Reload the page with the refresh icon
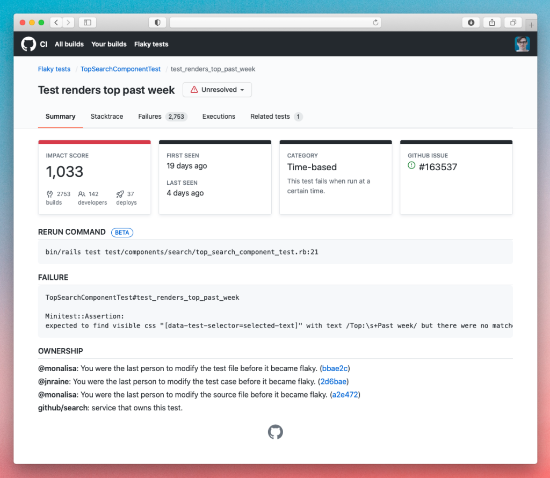Screen dimensions: 550x478 click(x=376, y=23)
